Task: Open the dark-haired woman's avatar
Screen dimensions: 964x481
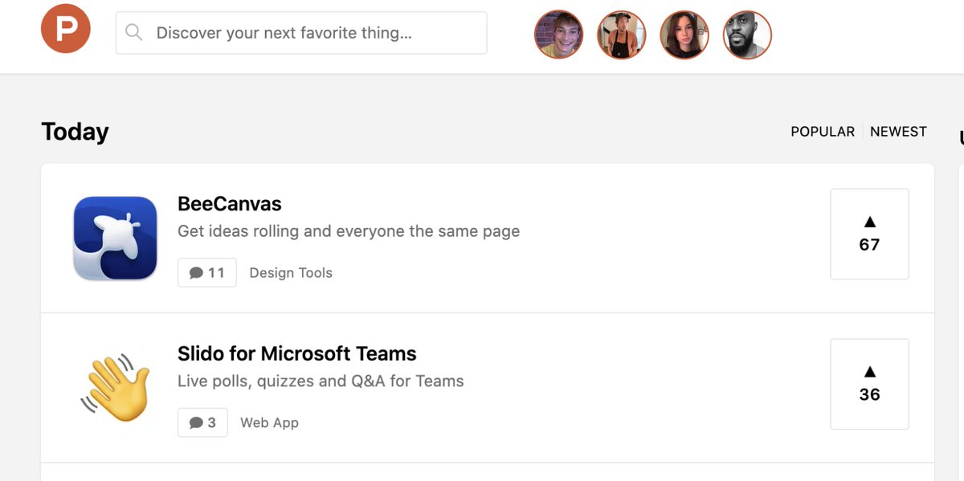Action: click(684, 35)
